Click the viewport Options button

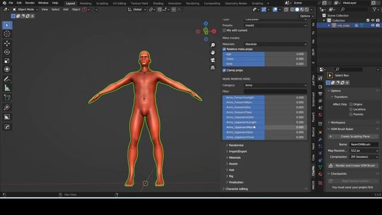[306, 16]
